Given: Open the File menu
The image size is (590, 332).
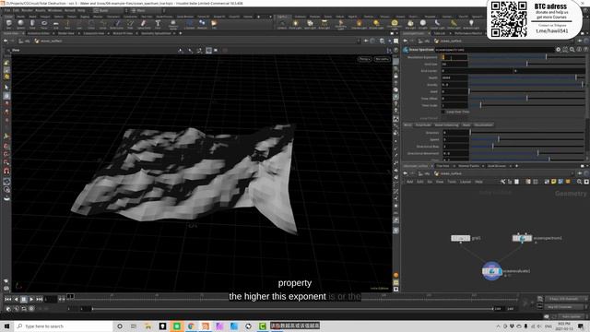Looking at the screenshot, I should pyautogui.click(x=7, y=10).
